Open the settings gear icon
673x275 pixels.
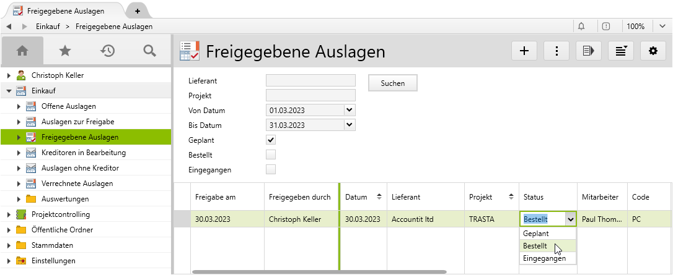coord(653,51)
